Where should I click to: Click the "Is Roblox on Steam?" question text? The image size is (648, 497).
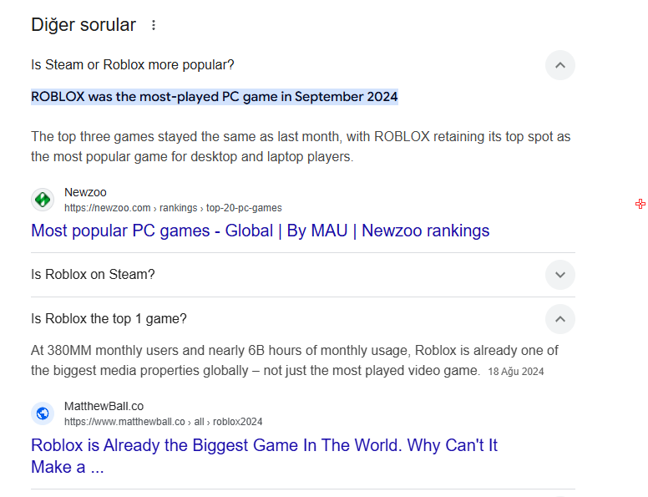tap(93, 275)
